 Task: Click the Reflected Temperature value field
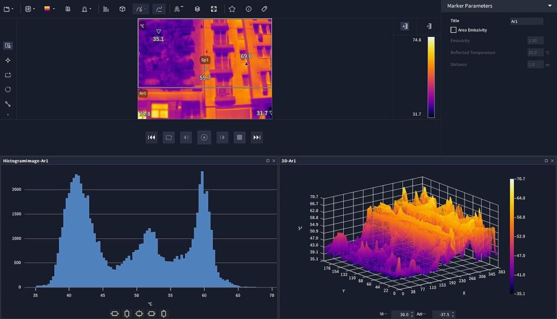point(535,53)
